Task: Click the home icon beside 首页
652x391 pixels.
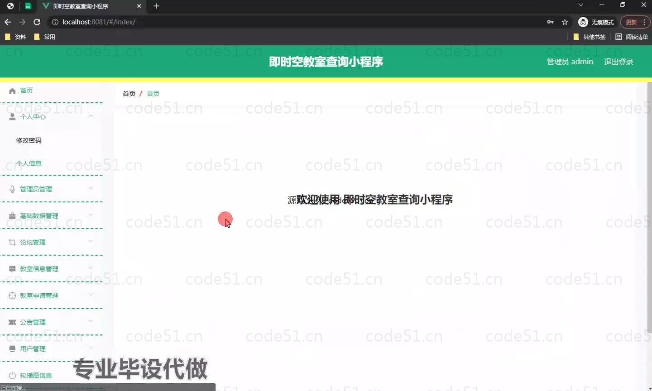Action: (12, 91)
